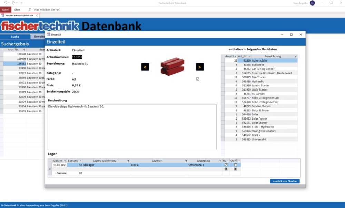
Task: Open the OVP? column dropdown
Action: click(239, 161)
